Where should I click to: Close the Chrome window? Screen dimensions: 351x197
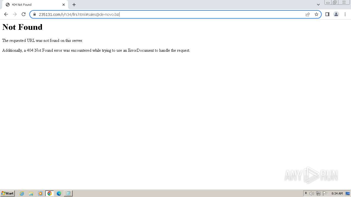[344, 2]
